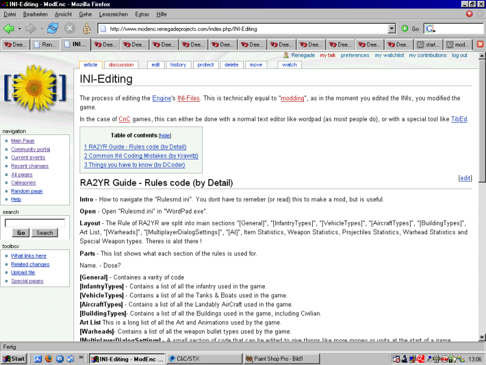Click the vertical scrollbar down arrow
This screenshot has height=365, width=486.
482,338
